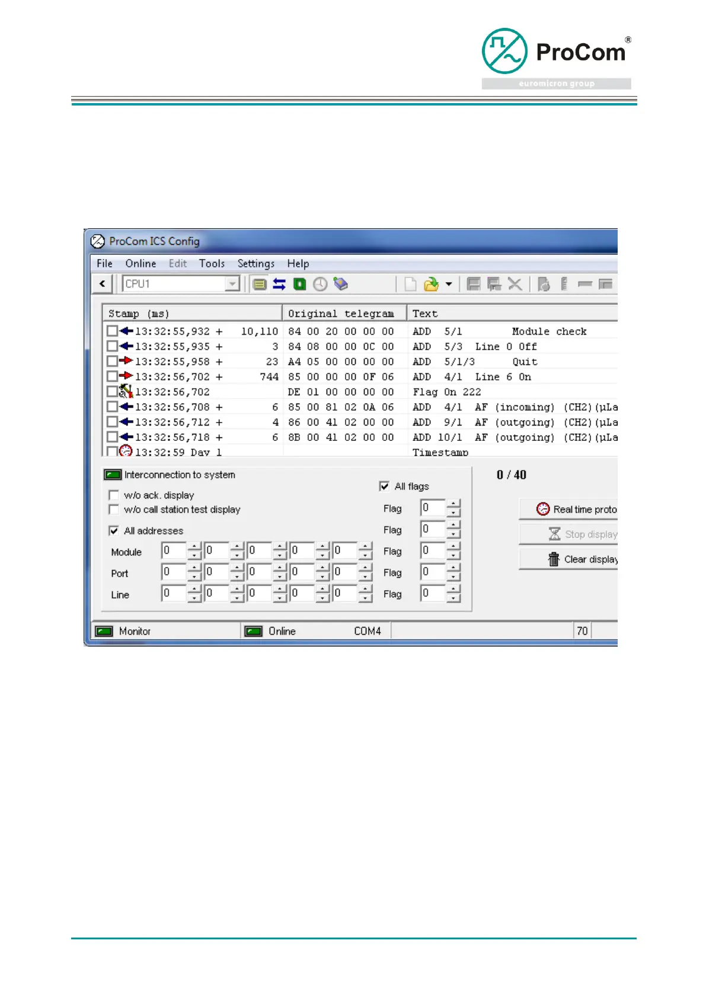Click the blue transfer arrows toolbar icon

tap(279, 284)
